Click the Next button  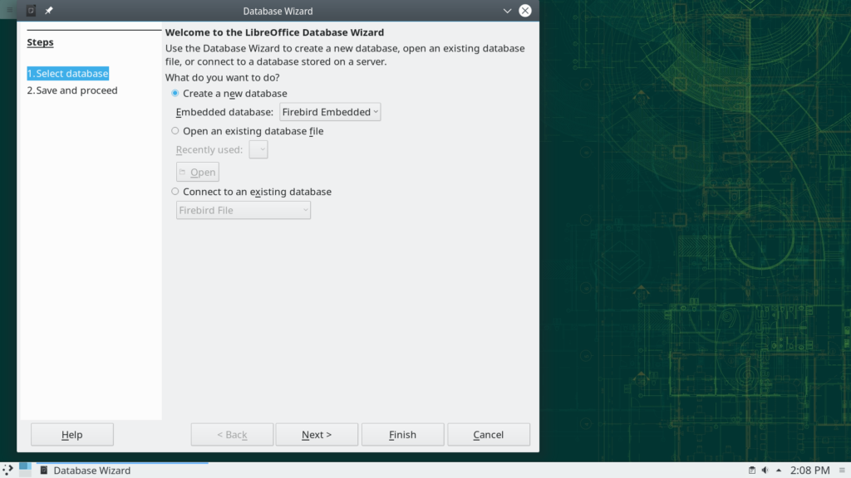[x=317, y=435]
